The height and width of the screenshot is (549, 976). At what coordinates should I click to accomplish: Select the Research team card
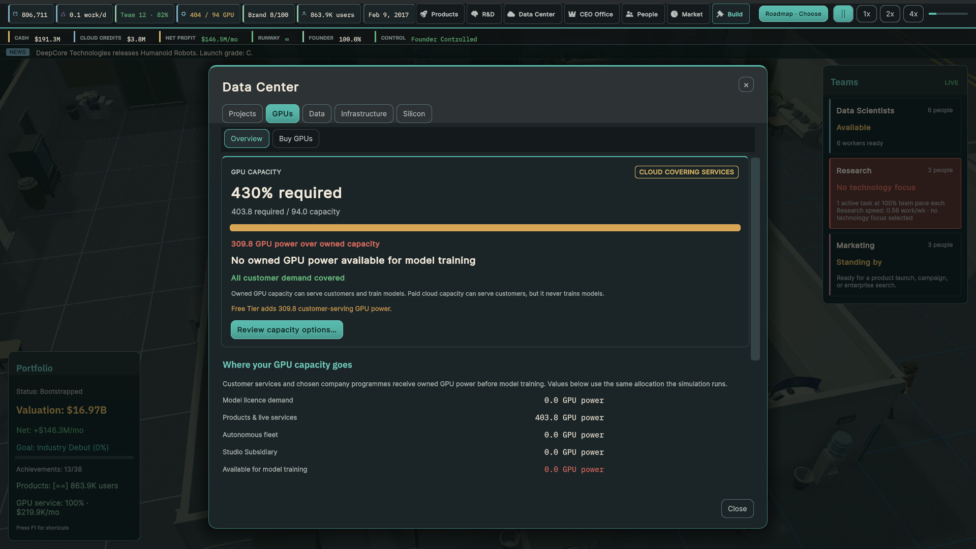895,193
